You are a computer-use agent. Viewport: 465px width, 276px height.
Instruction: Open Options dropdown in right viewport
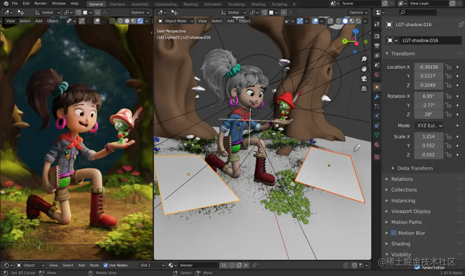358,13
